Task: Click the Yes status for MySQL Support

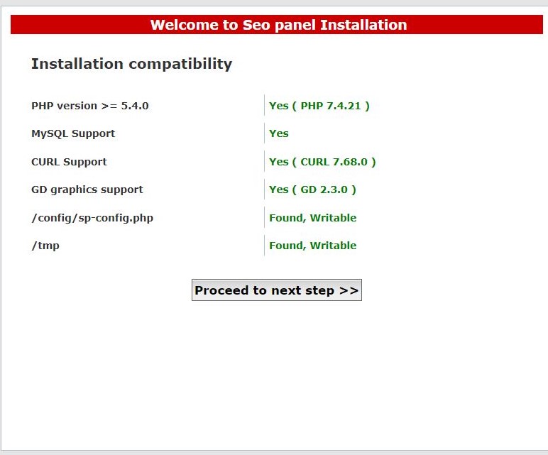Action: (x=278, y=133)
